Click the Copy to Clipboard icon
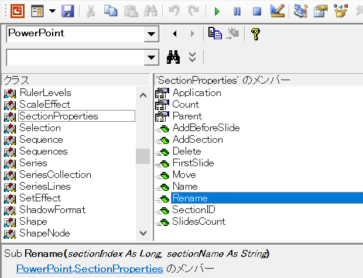Viewport: 363px width, 278px height. pos(215,33)
